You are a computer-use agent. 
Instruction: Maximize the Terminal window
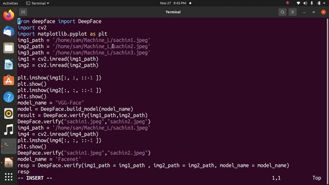click(x=314, y=12)
